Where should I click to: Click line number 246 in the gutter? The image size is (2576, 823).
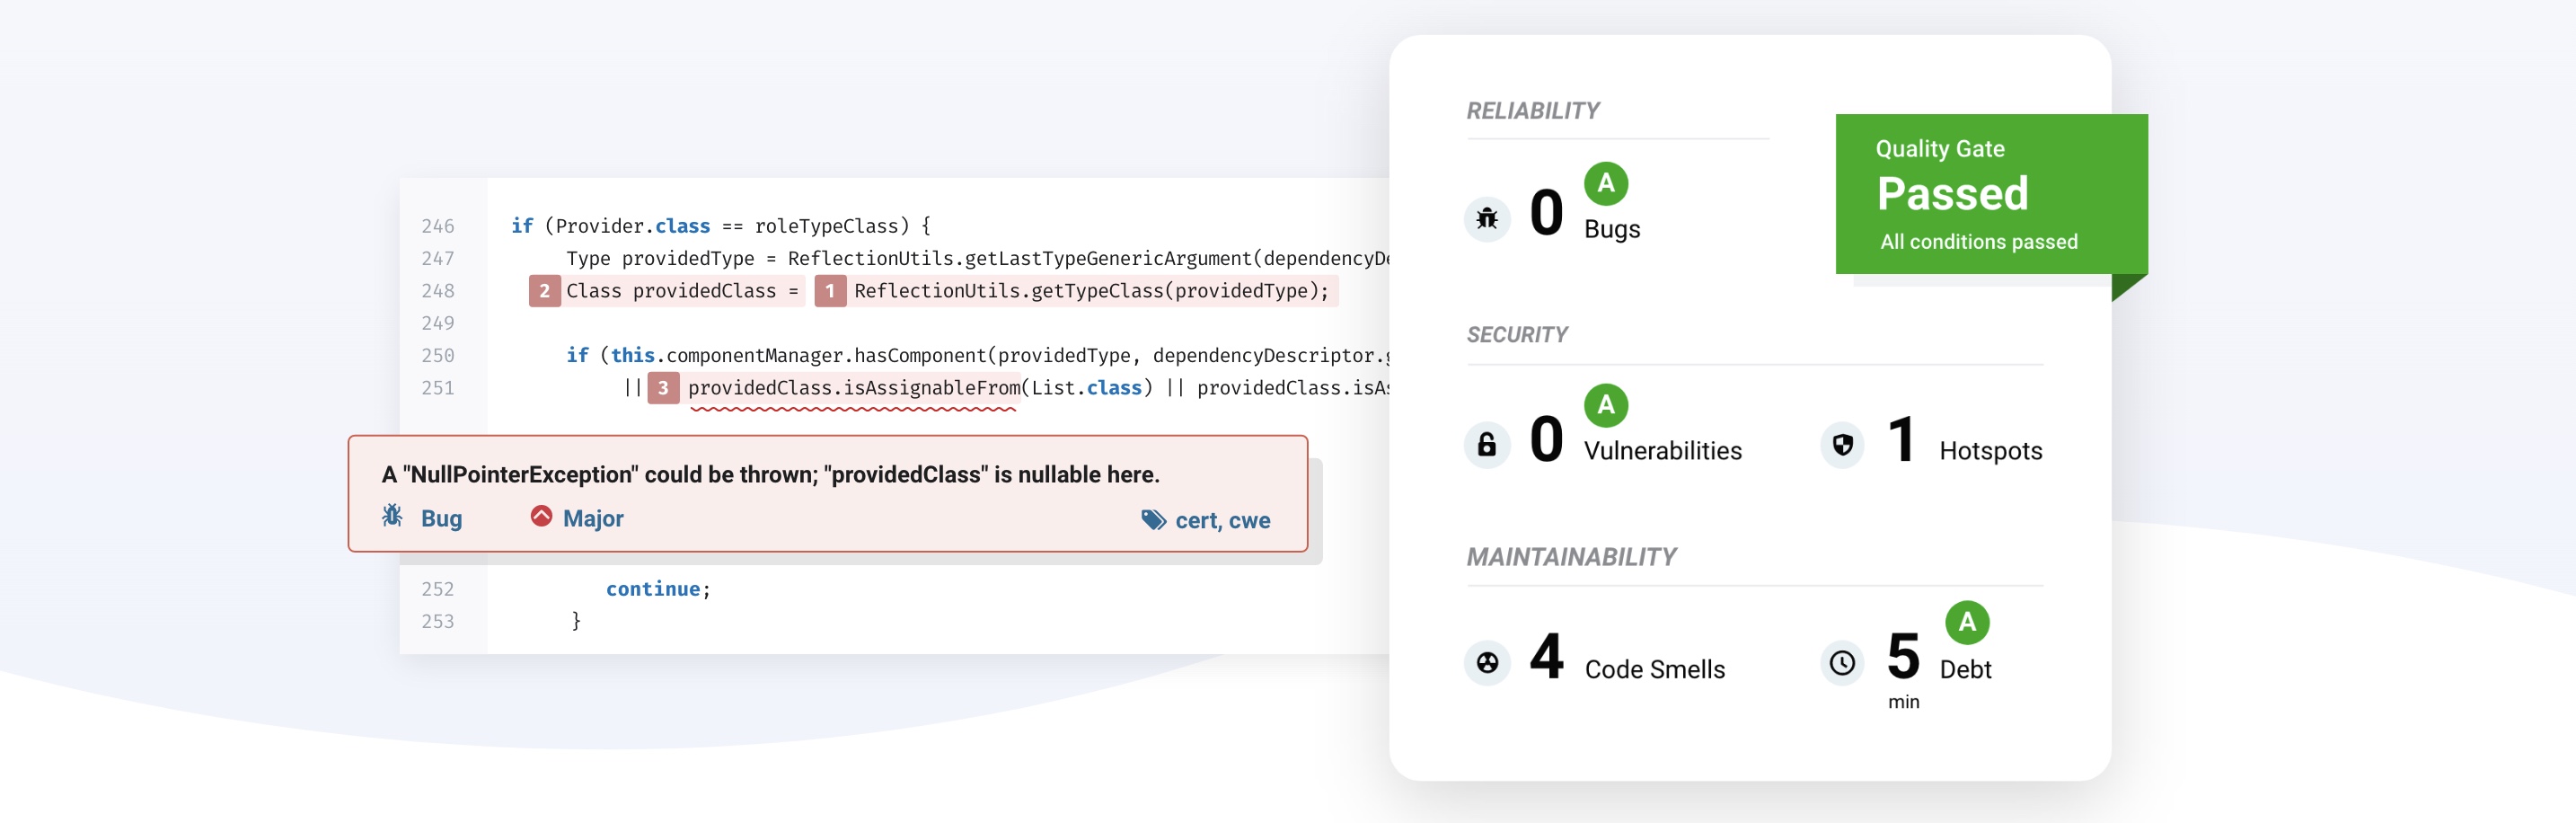[x=438, y=226]
